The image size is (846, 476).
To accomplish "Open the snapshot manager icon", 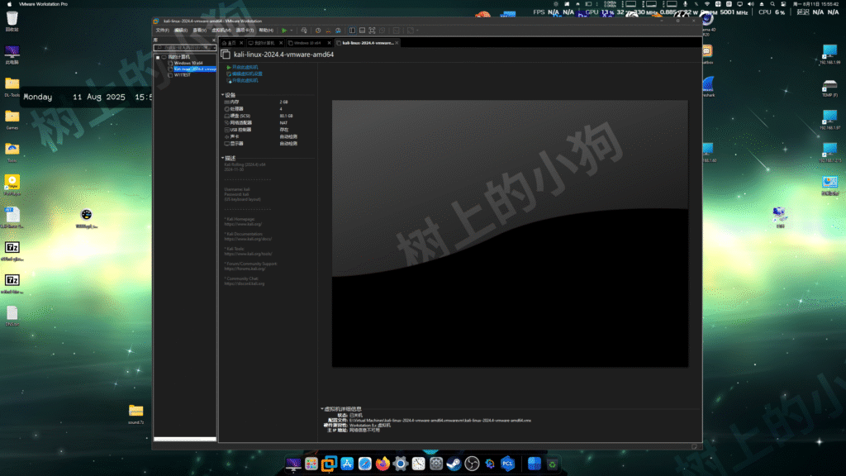I will (338, 31).
